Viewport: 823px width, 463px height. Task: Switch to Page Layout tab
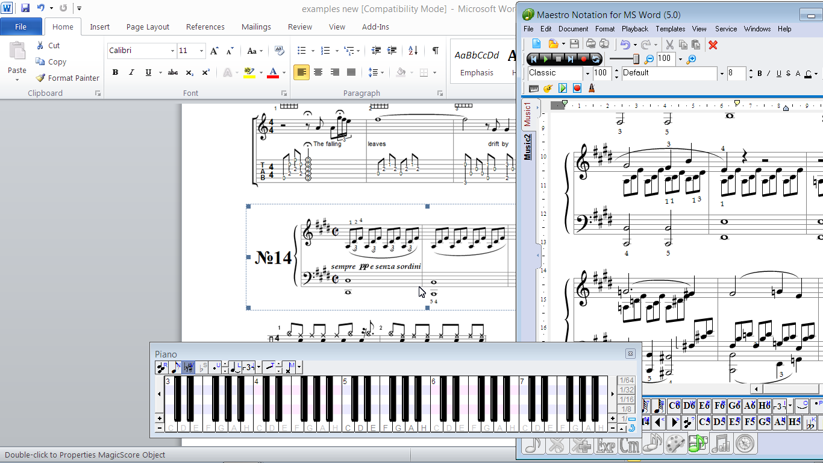coord(148,27)
